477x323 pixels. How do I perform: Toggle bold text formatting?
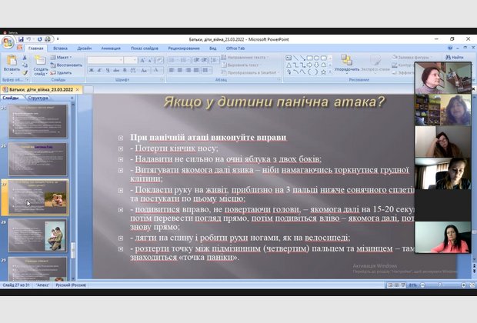[x=91, y=70]
